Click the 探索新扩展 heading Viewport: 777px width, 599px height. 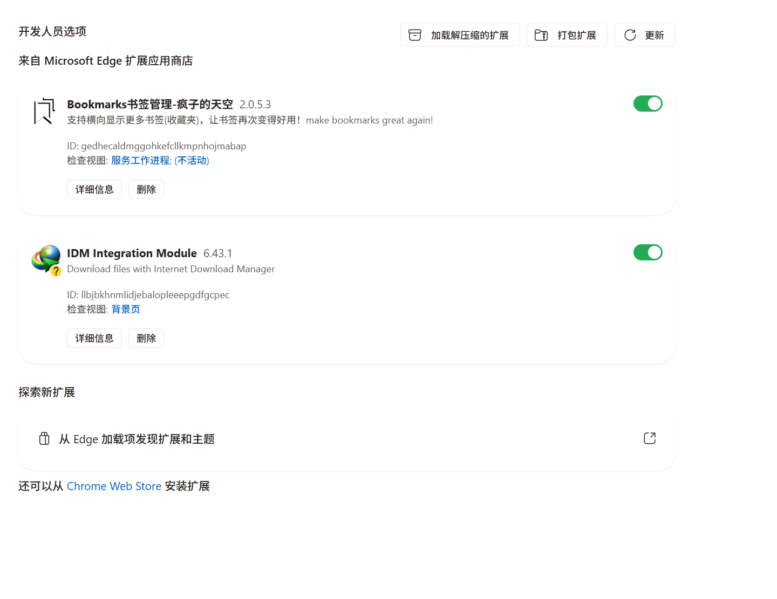46,392
